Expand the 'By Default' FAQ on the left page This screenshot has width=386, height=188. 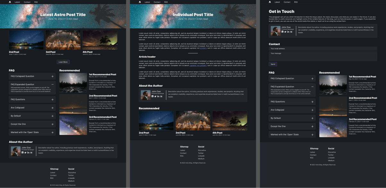(52, 116)
